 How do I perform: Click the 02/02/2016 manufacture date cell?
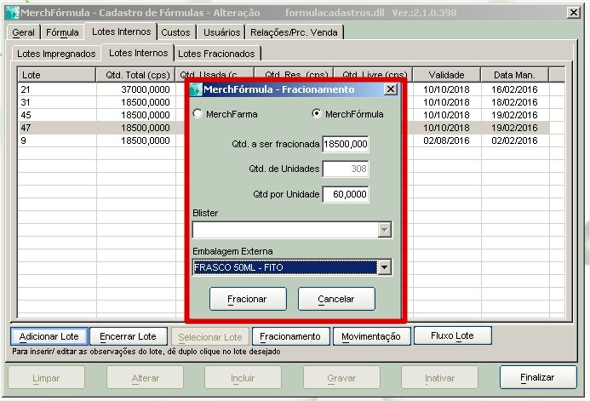tap(514, 140)
